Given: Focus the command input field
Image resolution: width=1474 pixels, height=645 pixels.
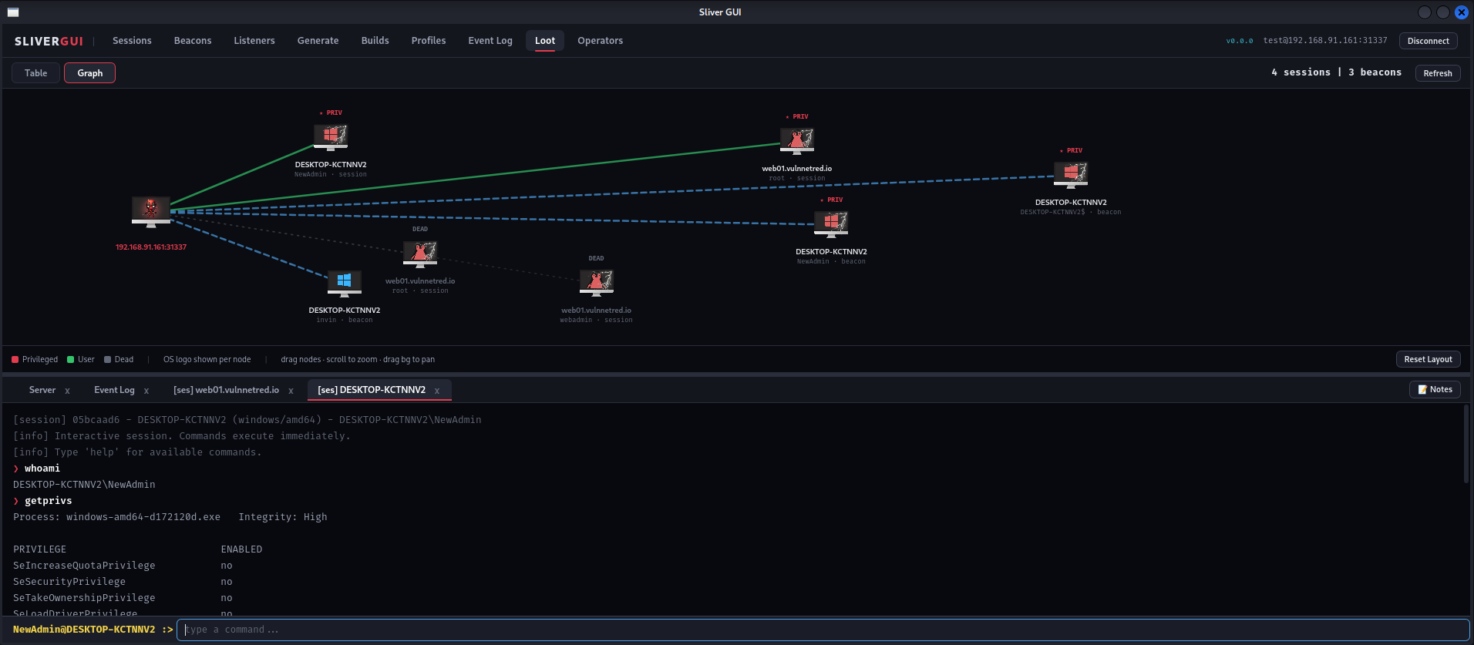Looking at the screenshot, I should (x=823, y=630).
